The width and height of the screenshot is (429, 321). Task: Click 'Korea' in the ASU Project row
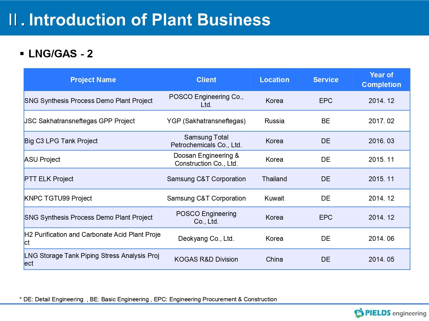274,160
